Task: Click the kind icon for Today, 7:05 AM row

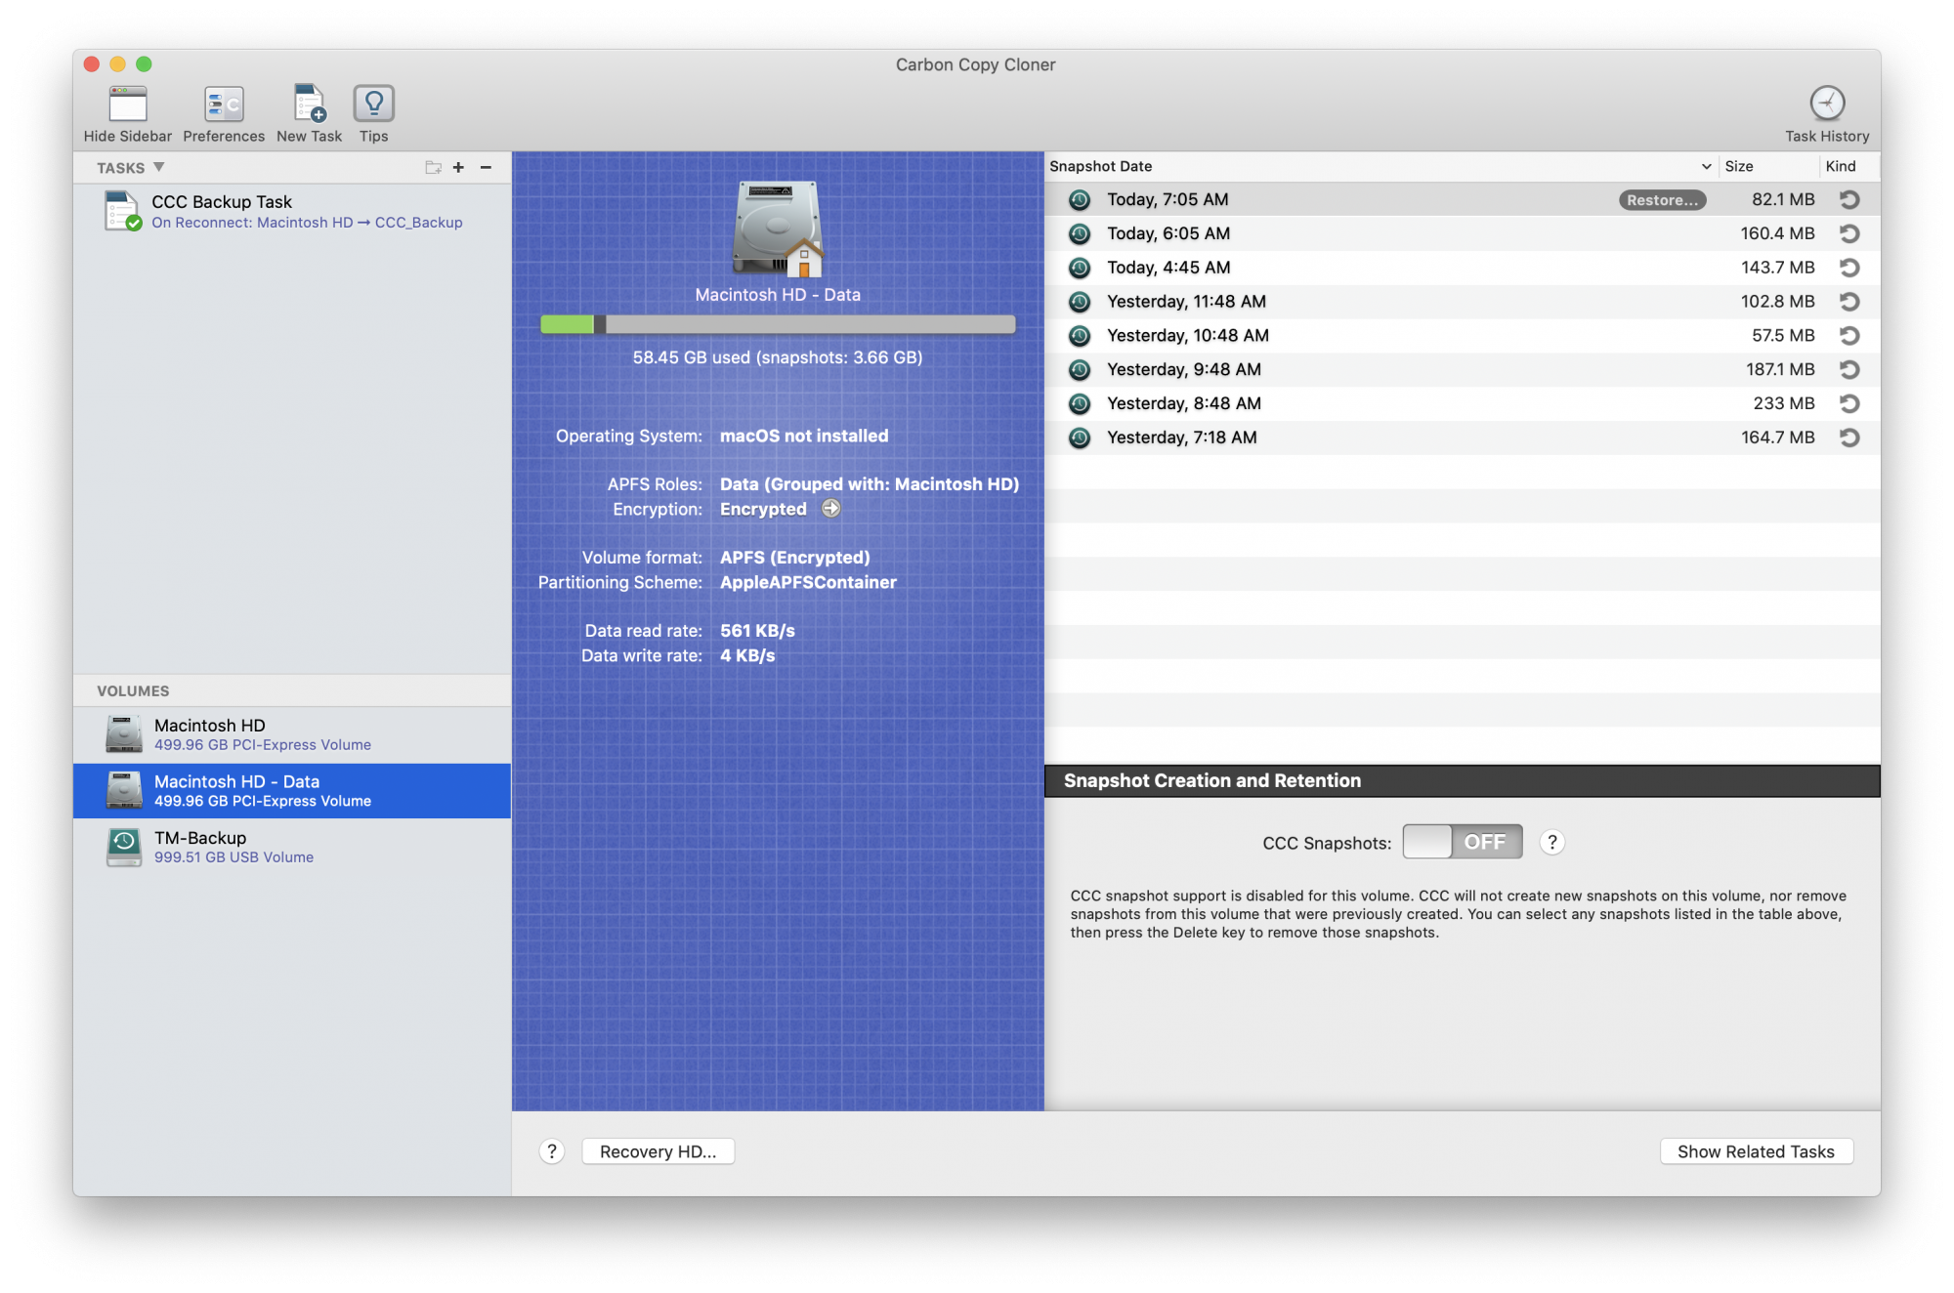Action: tap(1849, 200)
